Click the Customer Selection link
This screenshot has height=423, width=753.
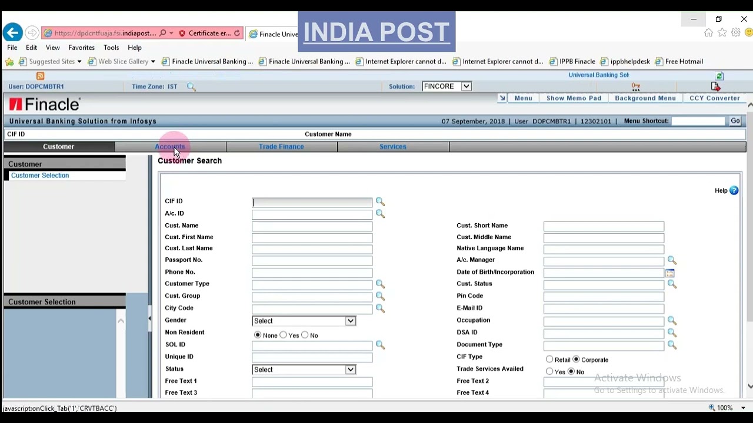point(40,176)
